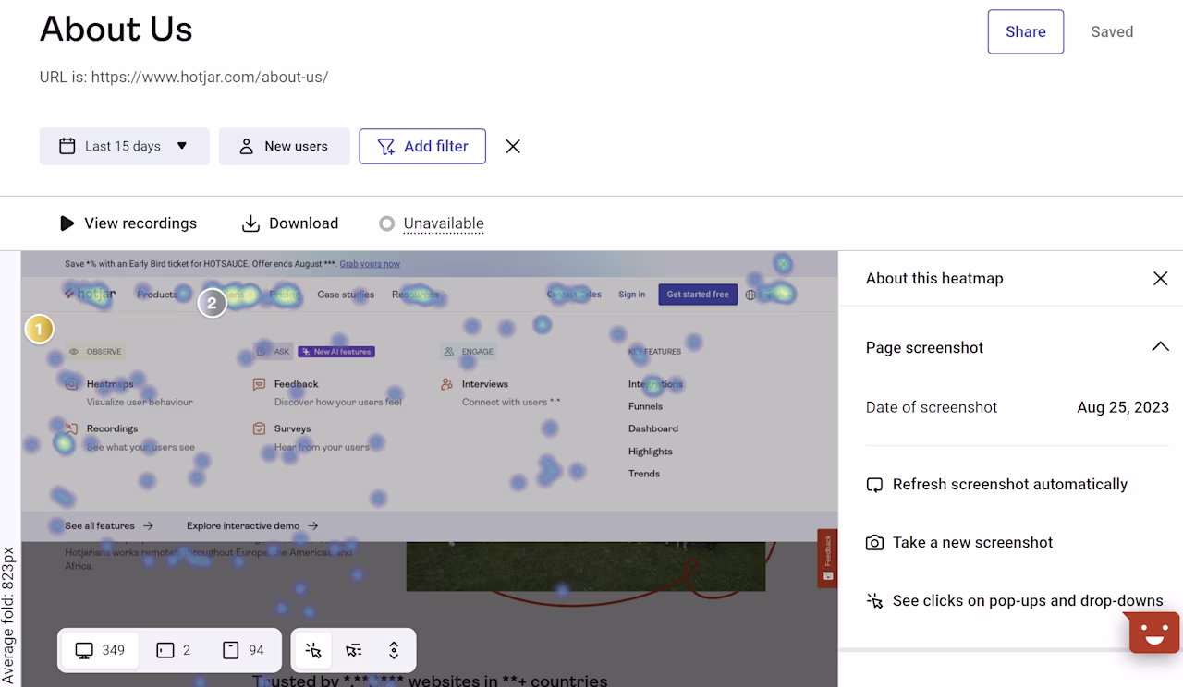
Task: Switch to tablet device view showing 2
Action: [173, 650]
